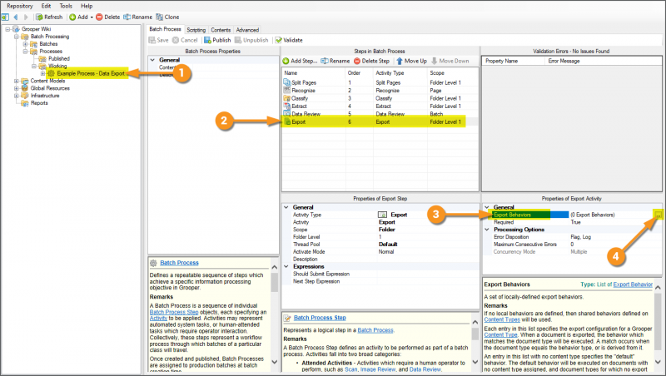
Task: Expand the Batches tree node
Action: pos(25,44)
